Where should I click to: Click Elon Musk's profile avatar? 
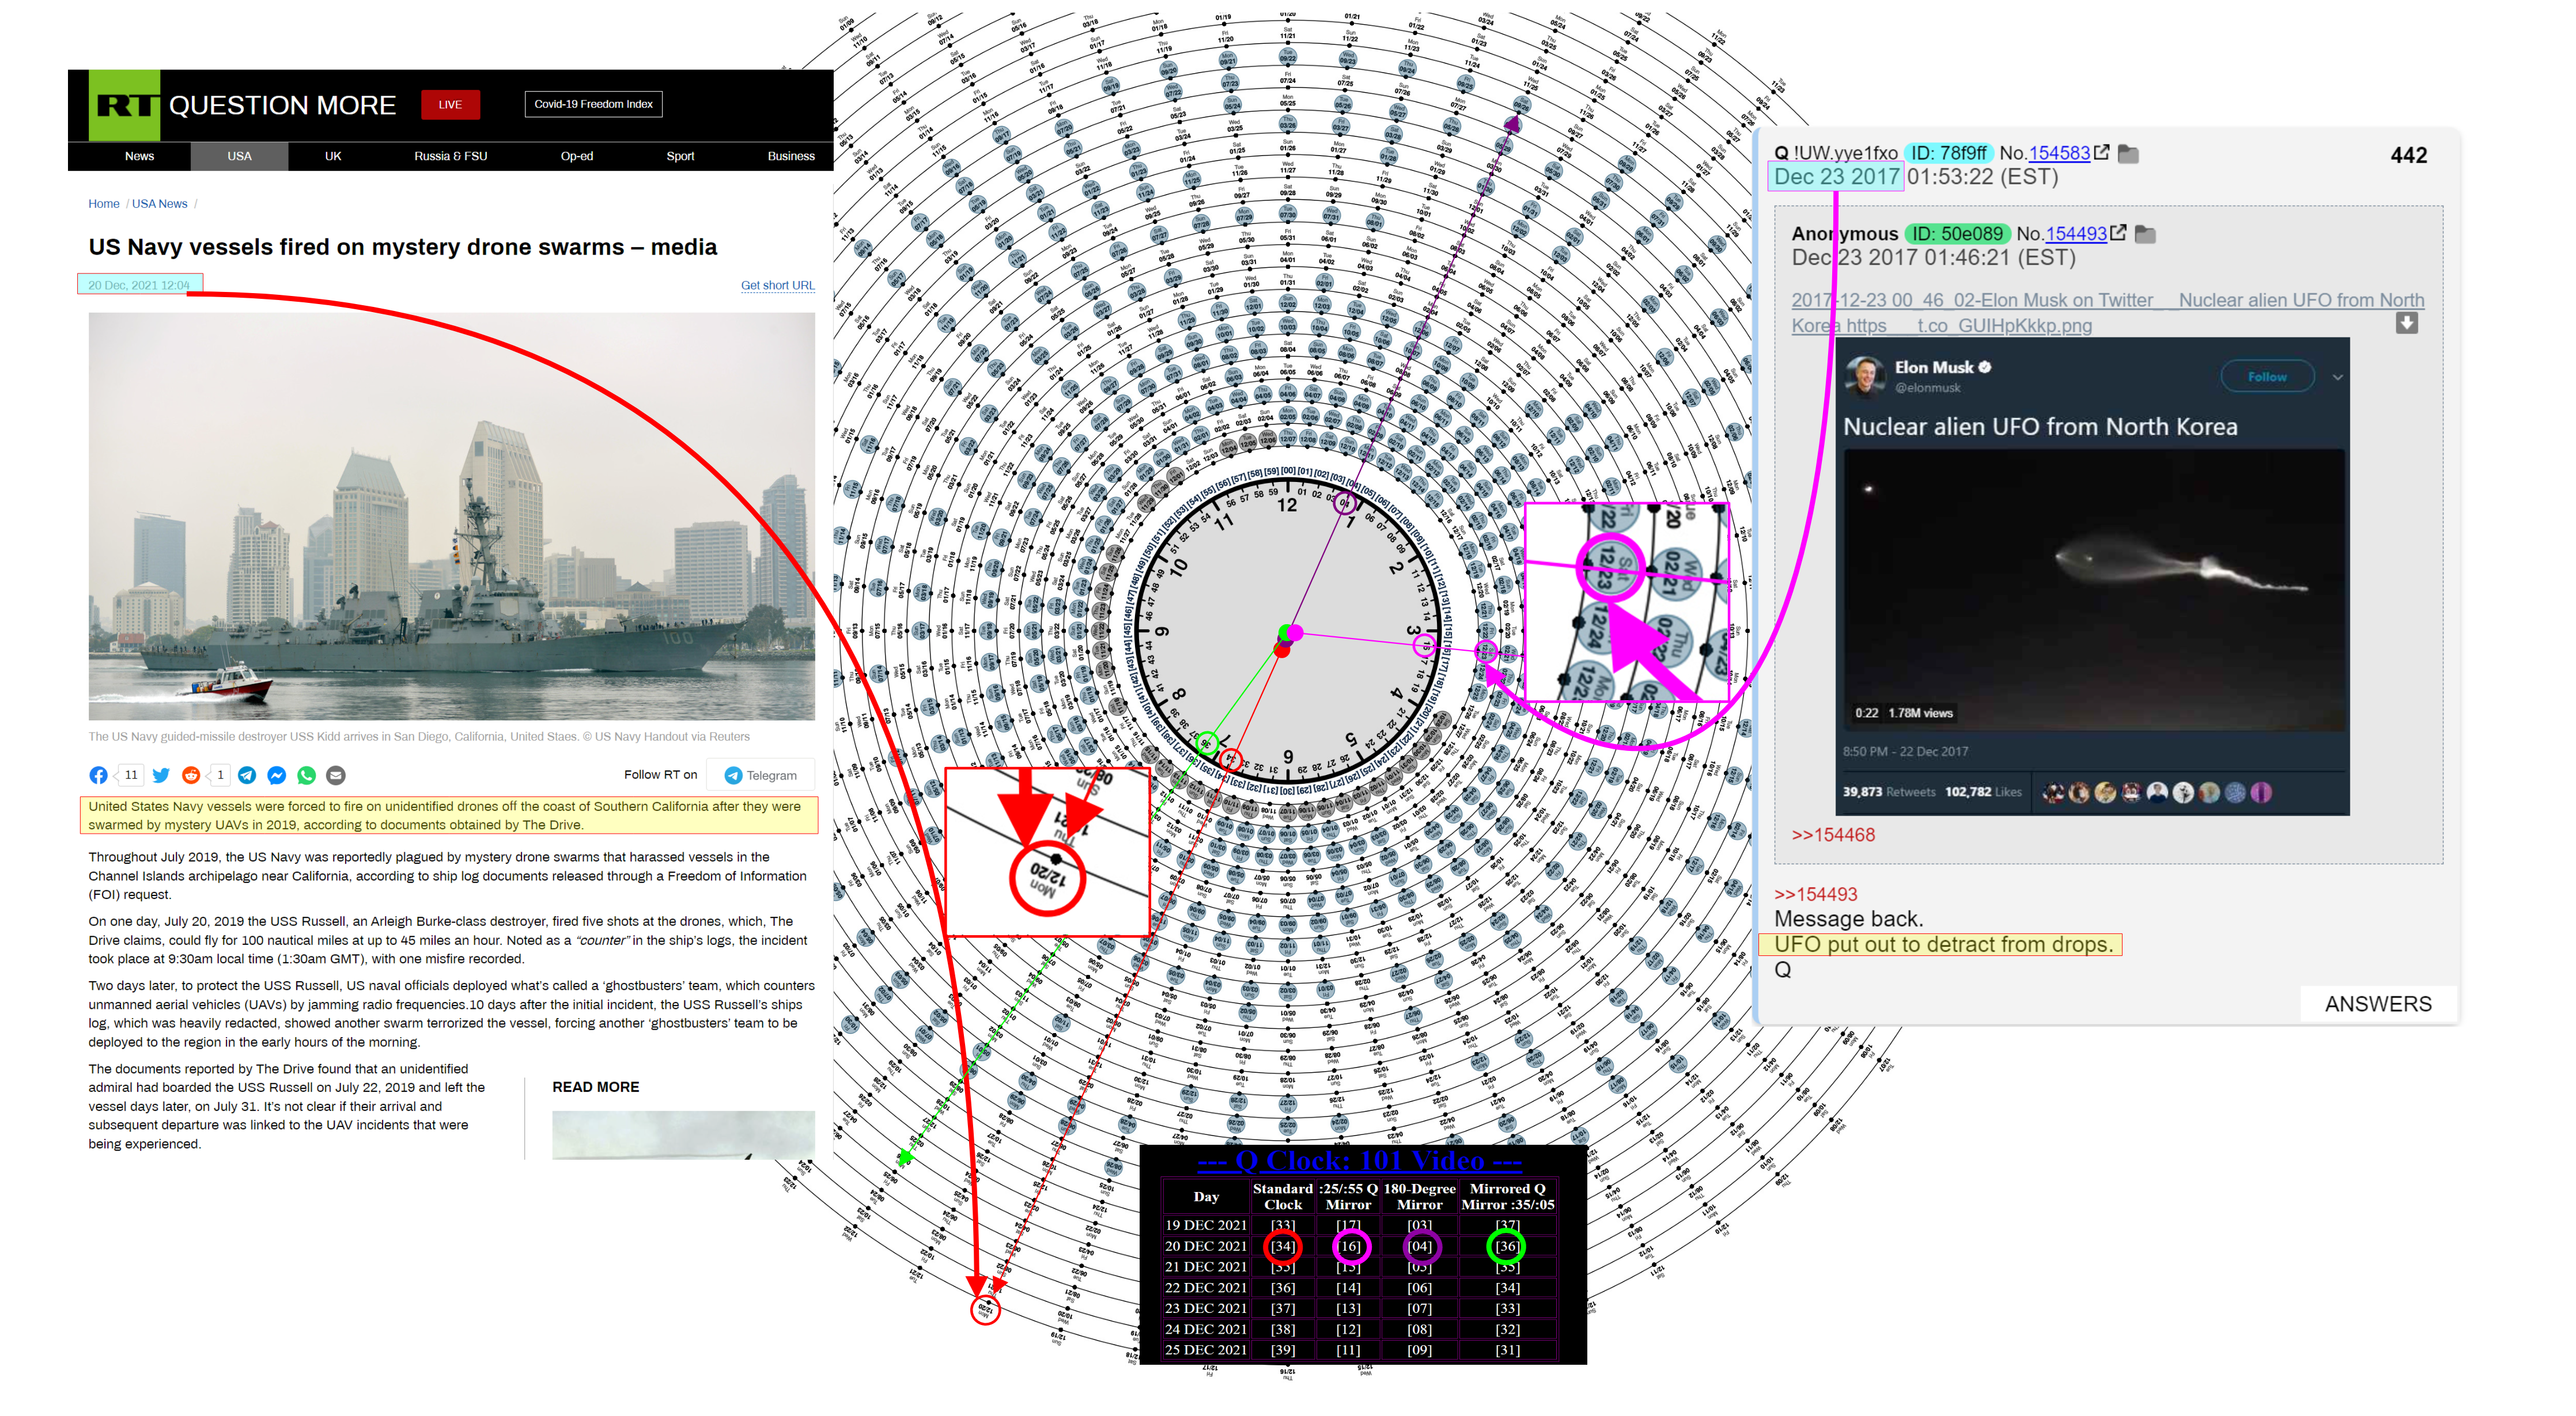pos(1865,377)
